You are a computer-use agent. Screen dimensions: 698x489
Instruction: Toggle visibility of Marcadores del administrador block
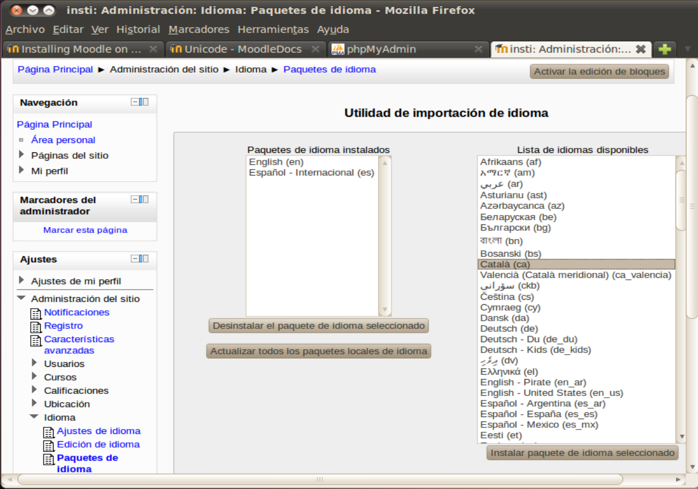tap(135, 200)
